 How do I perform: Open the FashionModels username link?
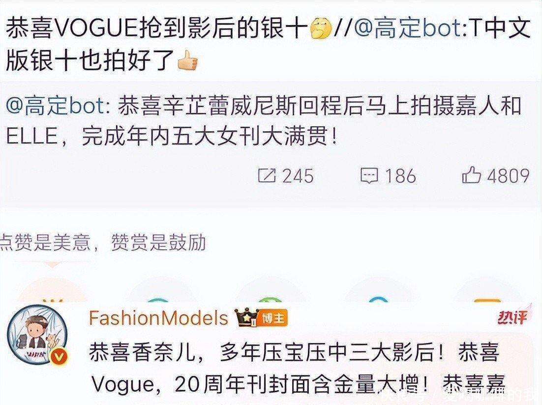coord(158,318)
